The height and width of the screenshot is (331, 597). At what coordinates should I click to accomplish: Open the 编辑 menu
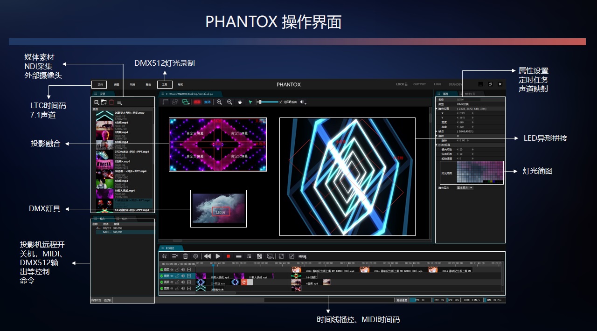point(117,84)
